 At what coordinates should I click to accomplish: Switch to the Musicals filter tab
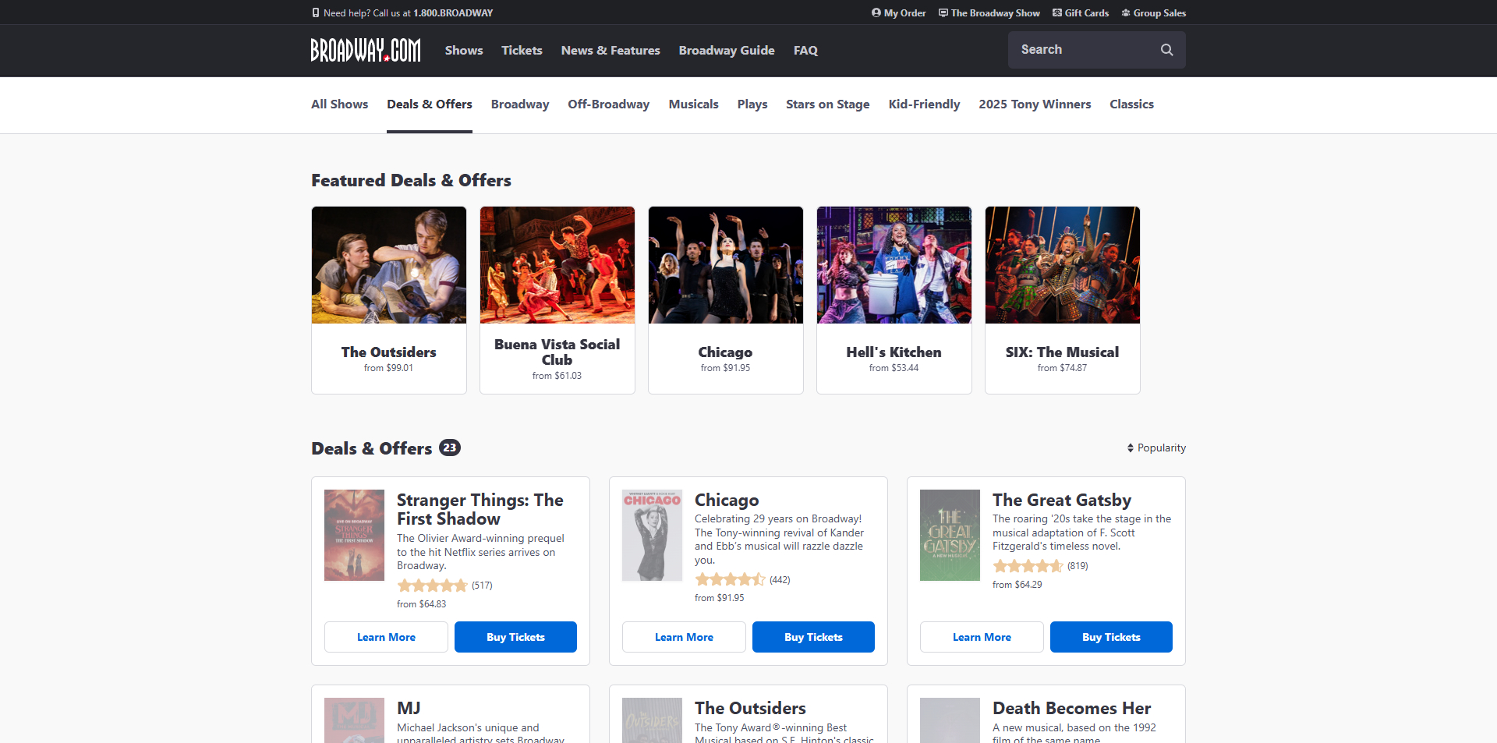click(x=693, y=104)
